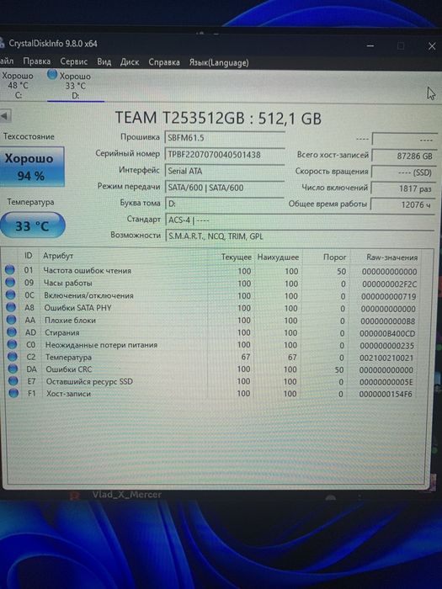Click status orb for Хост-записи row
This screenshot has width=442, height=589.
13,393
